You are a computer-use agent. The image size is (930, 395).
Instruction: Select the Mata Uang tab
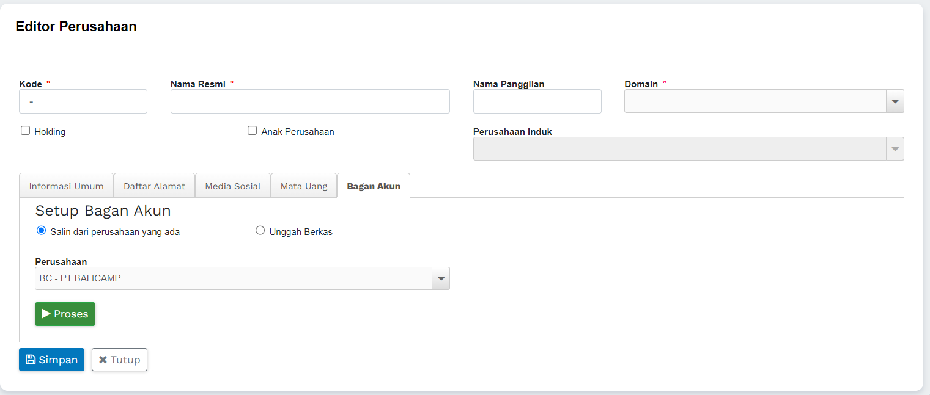304,186
